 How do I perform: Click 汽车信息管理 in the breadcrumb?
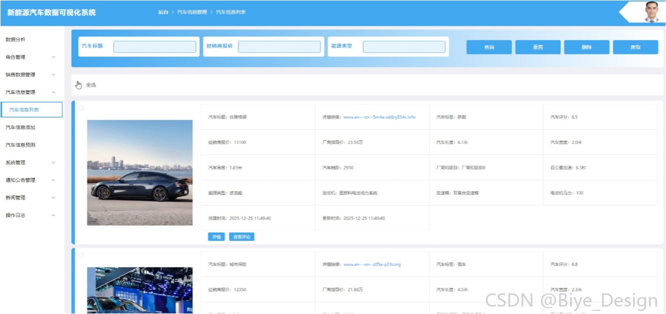[x=192, y=12]
